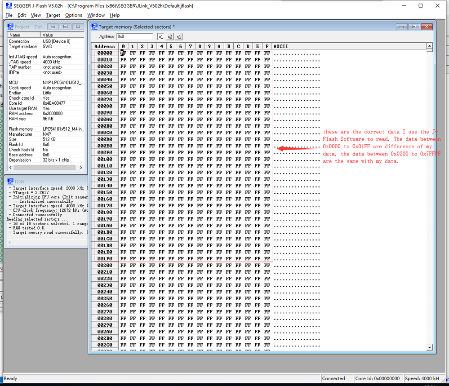Click the x1 byte width button
Image resolution: width=449 pixels, height=386 pixels.
coord(160,37)
